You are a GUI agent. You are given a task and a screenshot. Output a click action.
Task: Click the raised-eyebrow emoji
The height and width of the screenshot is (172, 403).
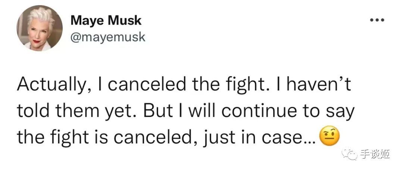point(329,137)
